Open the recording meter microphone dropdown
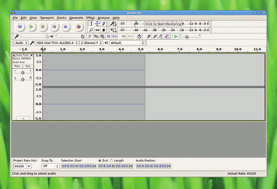 [x=113, y=24]
